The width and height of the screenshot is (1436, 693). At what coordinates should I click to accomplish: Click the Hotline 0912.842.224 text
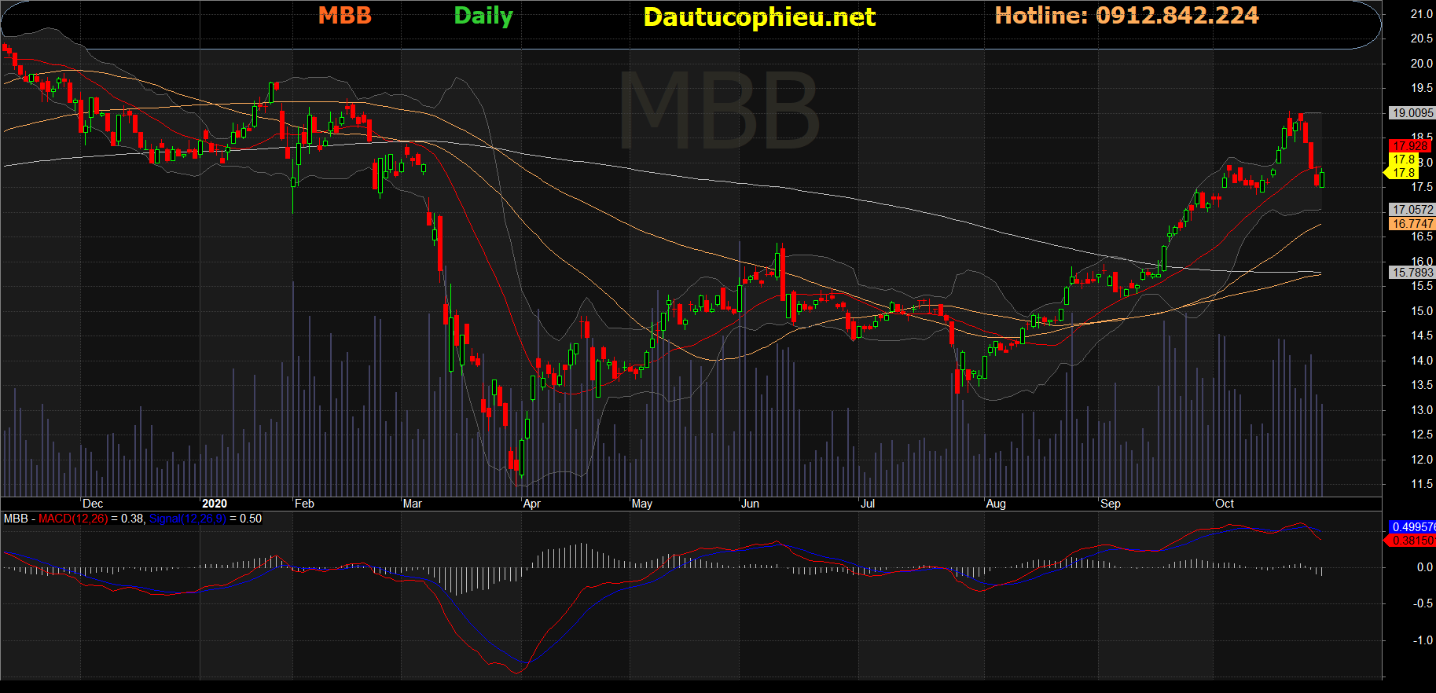click(x=1126, y=16)
